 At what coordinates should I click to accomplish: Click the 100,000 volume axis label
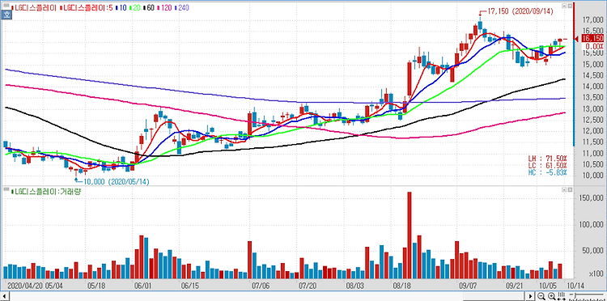coord(592,225)
